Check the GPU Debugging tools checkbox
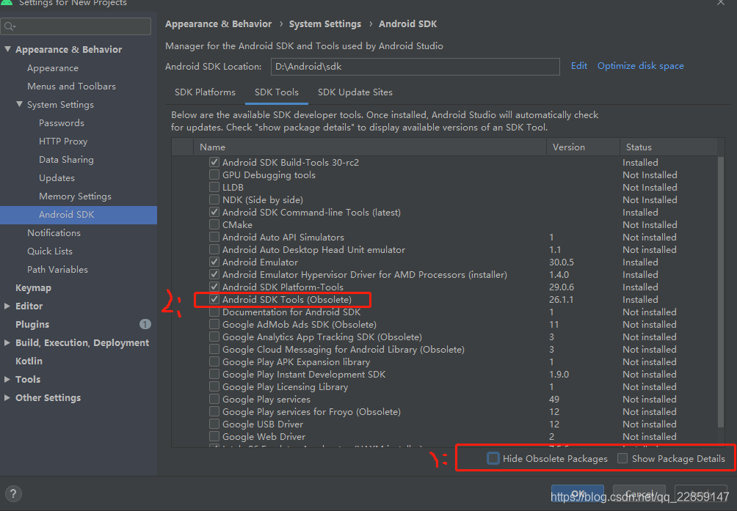 214,174
